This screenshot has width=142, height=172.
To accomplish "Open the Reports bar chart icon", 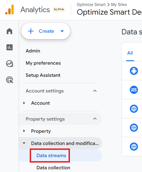I will coord(10,47).
